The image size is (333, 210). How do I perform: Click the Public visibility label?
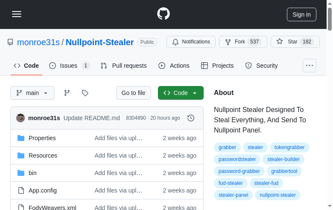coord(147,42)
